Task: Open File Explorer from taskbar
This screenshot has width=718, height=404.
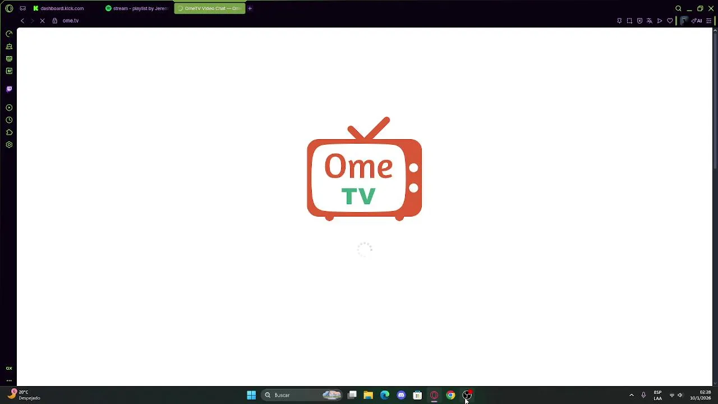Action: click(369, 395)
